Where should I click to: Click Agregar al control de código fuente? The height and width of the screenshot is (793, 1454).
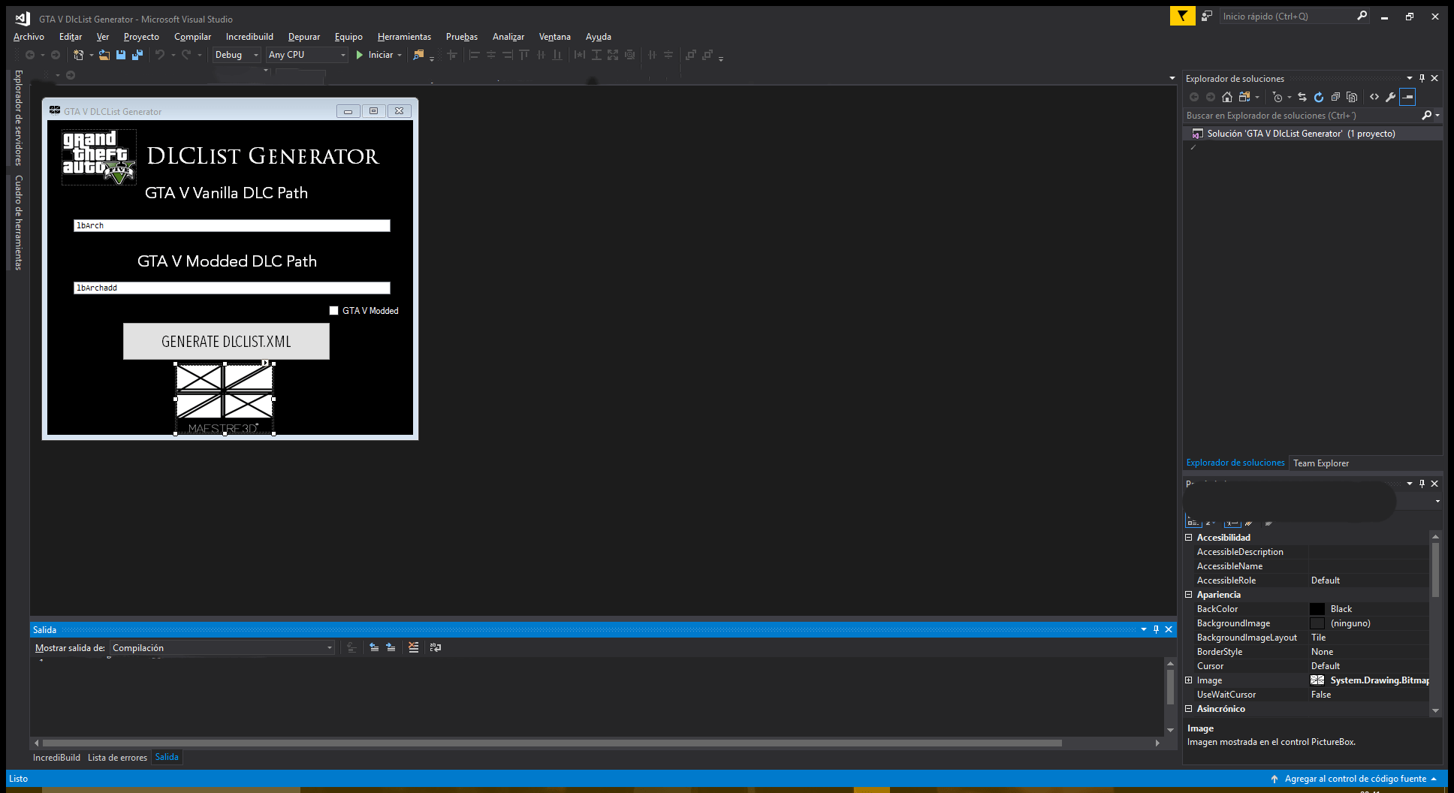pyautogui.click(x=1356, y=779)
